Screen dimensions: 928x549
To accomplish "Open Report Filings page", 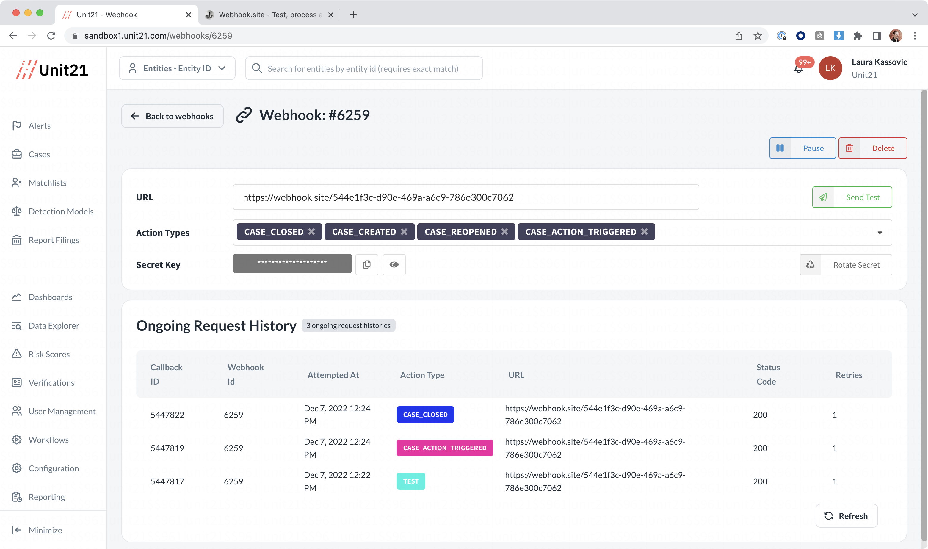I will click(x=54, y=240).
